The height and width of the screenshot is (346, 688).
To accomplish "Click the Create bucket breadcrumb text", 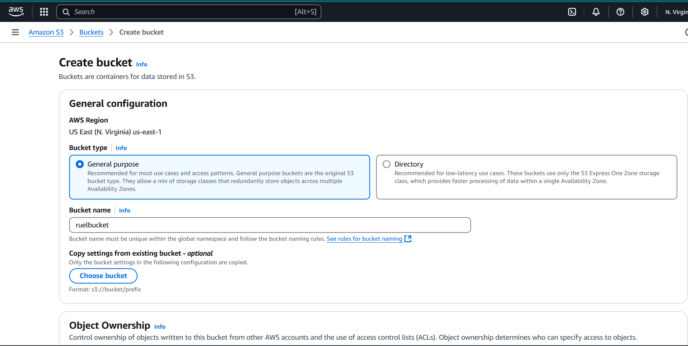I will point(141,32).
